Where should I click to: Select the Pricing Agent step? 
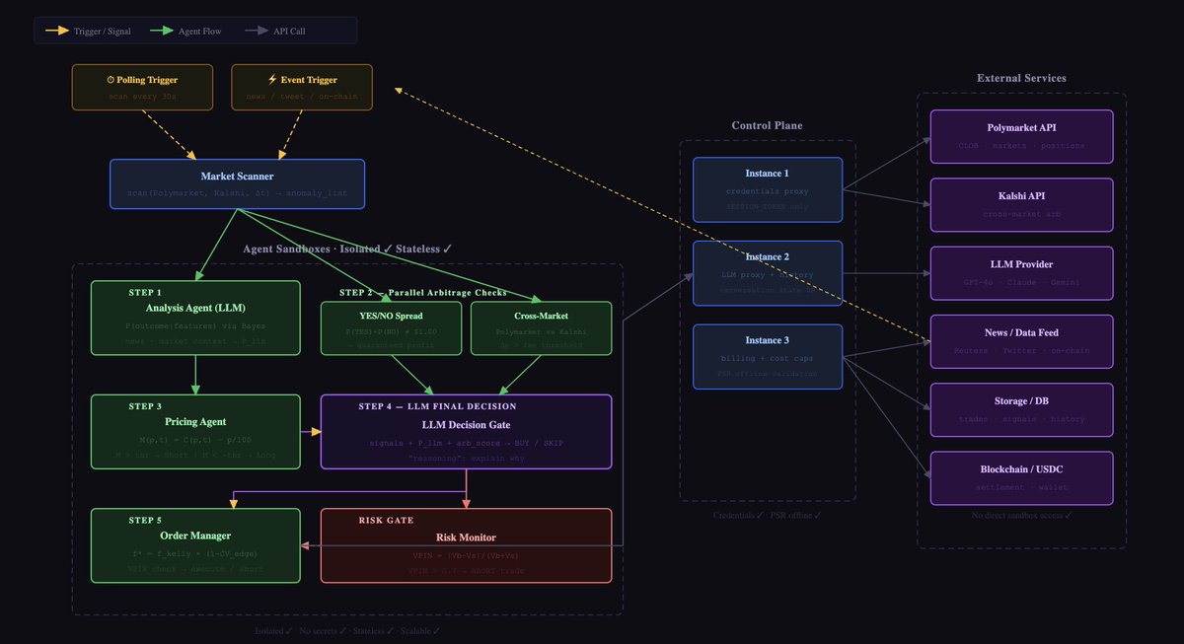click(195, 431)
